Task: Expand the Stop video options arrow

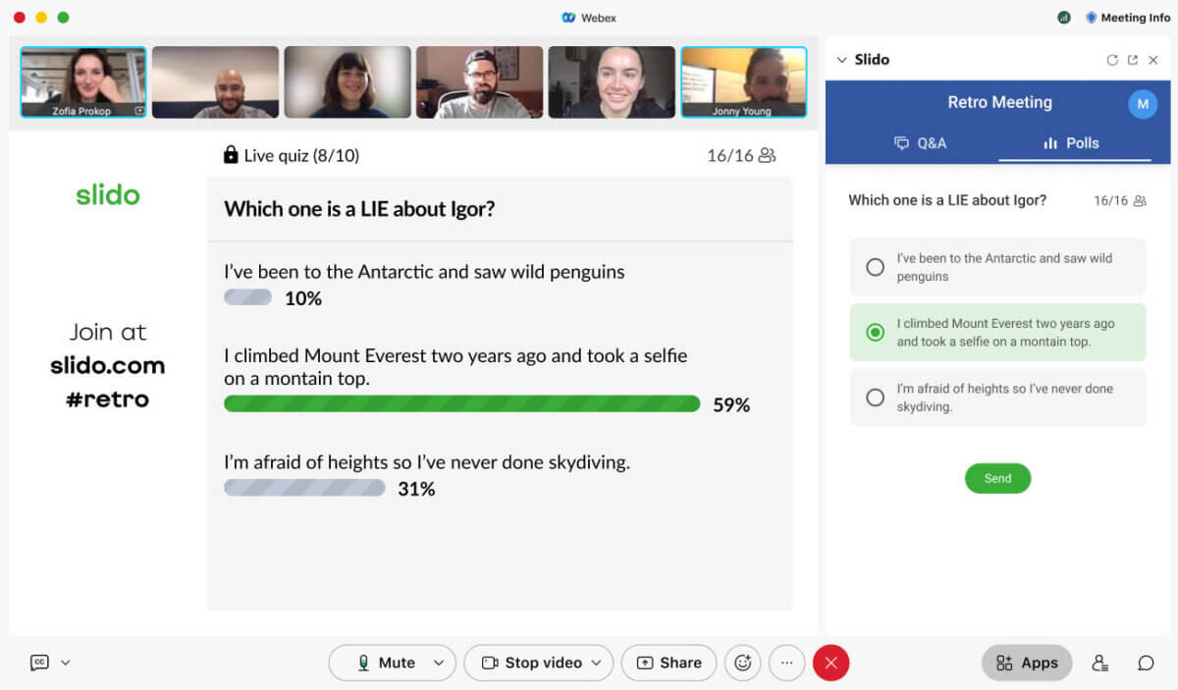Action: (x=596, y=663)
